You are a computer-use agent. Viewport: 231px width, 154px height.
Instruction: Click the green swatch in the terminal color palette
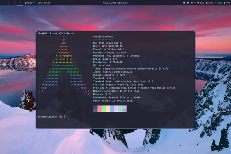[x=104, y=109]
